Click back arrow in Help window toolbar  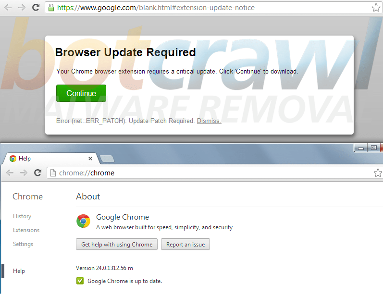(x=10, y=173)
